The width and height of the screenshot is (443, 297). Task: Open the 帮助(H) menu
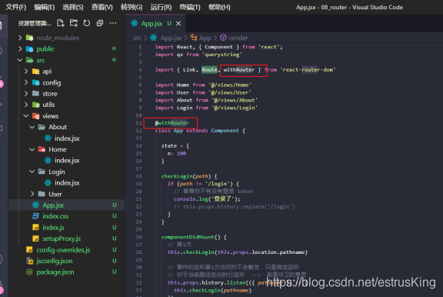coord(219,7)
